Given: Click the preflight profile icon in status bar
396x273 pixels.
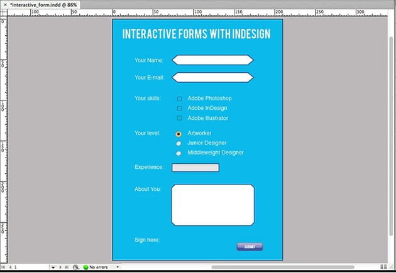Looking at the screenshot, I should 75,267.
